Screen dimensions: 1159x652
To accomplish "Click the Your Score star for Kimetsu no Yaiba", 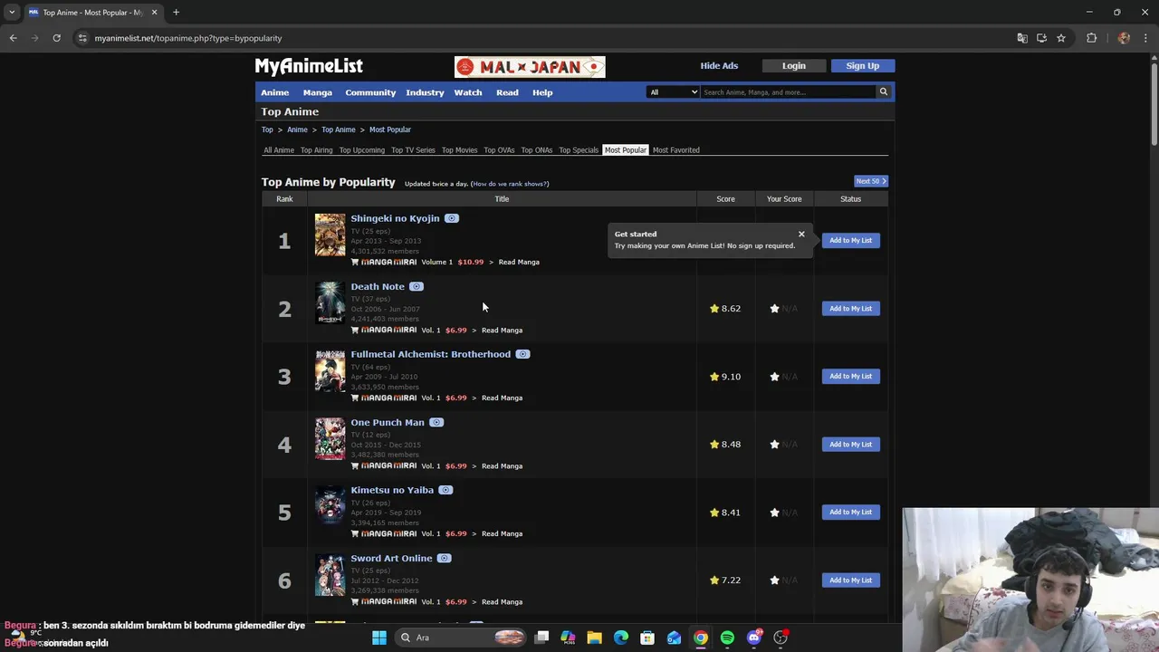I will pos(774,513).
